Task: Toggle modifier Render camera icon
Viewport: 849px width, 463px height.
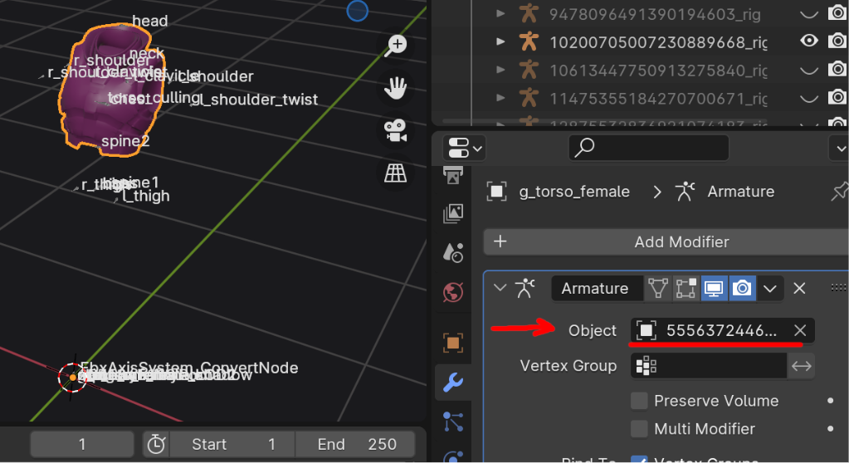Action: 742,288
